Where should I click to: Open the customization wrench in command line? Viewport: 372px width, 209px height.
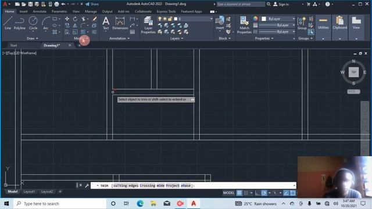pos(87,185)
